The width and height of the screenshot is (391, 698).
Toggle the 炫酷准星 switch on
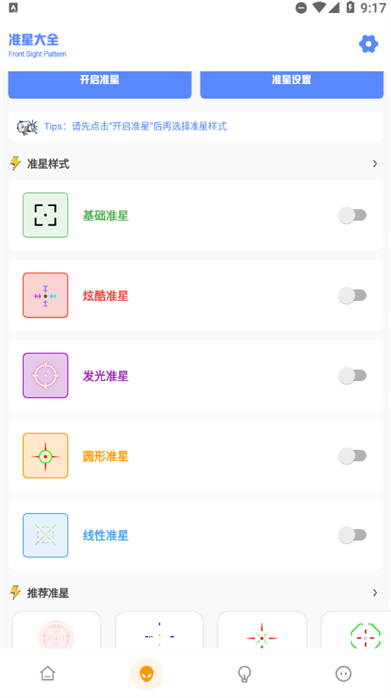[352, 295]
